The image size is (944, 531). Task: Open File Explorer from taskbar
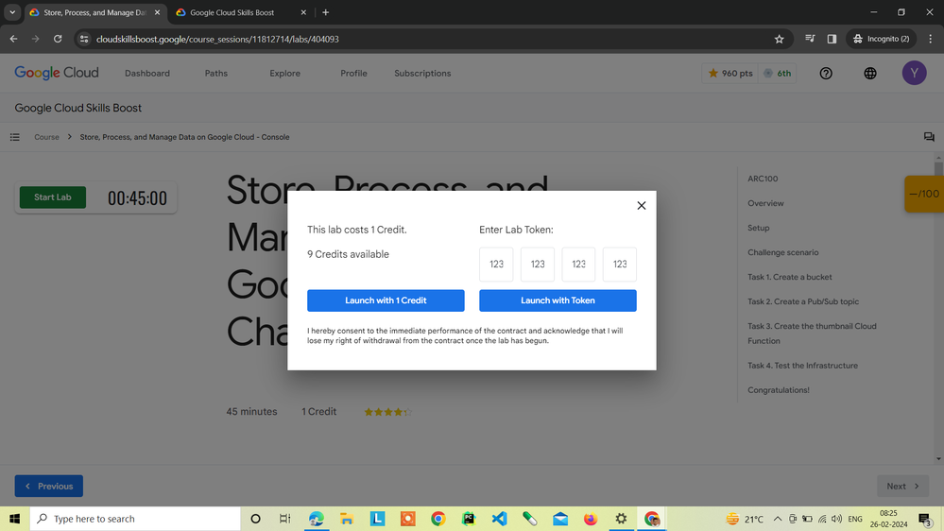(x=346, y=519)
